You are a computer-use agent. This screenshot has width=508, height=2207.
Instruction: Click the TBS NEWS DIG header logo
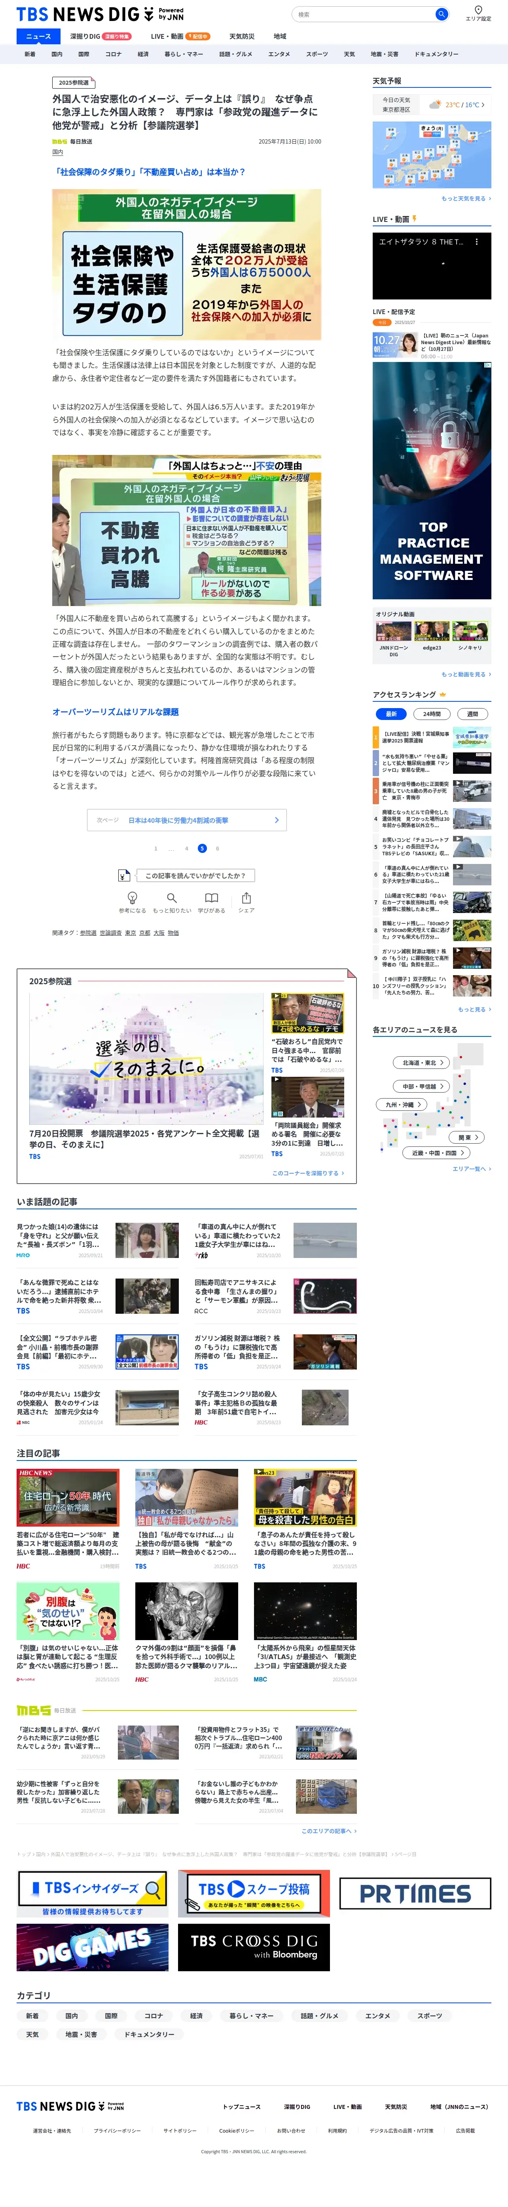pos(100,14)
